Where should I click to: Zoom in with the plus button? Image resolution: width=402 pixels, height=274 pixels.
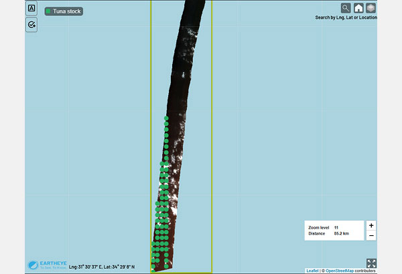[x=371, y=225]
